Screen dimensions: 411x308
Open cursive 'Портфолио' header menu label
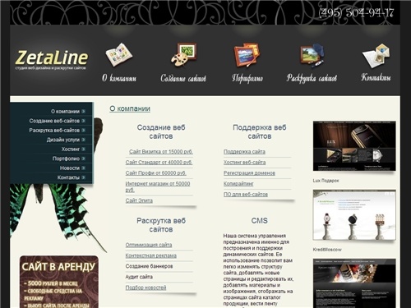(x=247, y=78)
